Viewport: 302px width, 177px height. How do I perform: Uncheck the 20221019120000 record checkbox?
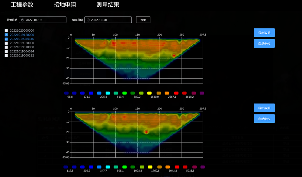6,35
